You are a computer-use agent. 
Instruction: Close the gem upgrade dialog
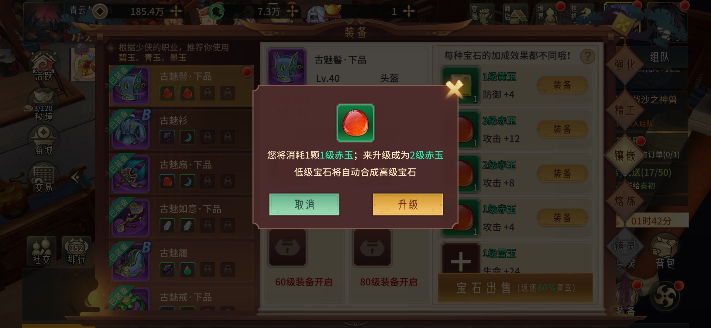(x=454, y=89)
